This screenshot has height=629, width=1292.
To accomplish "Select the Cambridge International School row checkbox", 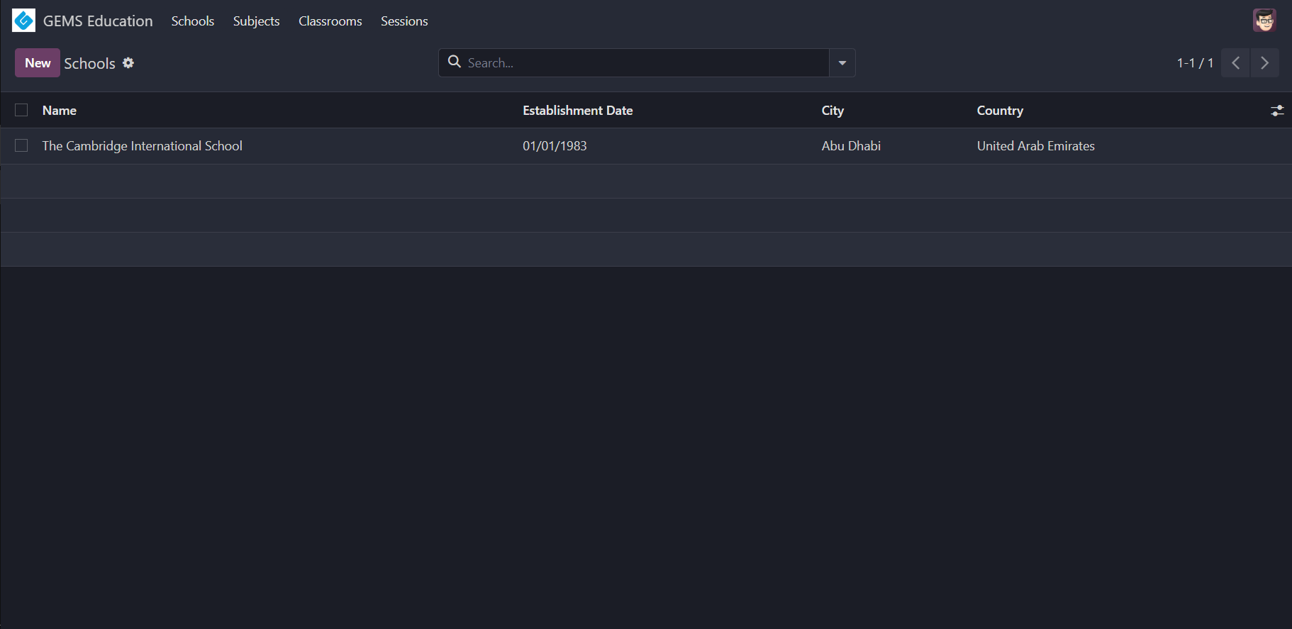I will point(21,145).
